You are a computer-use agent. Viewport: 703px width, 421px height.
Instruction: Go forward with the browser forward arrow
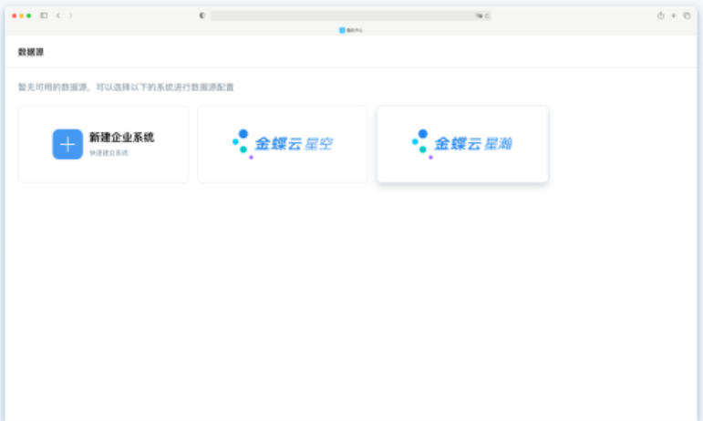tap(71, 15)
